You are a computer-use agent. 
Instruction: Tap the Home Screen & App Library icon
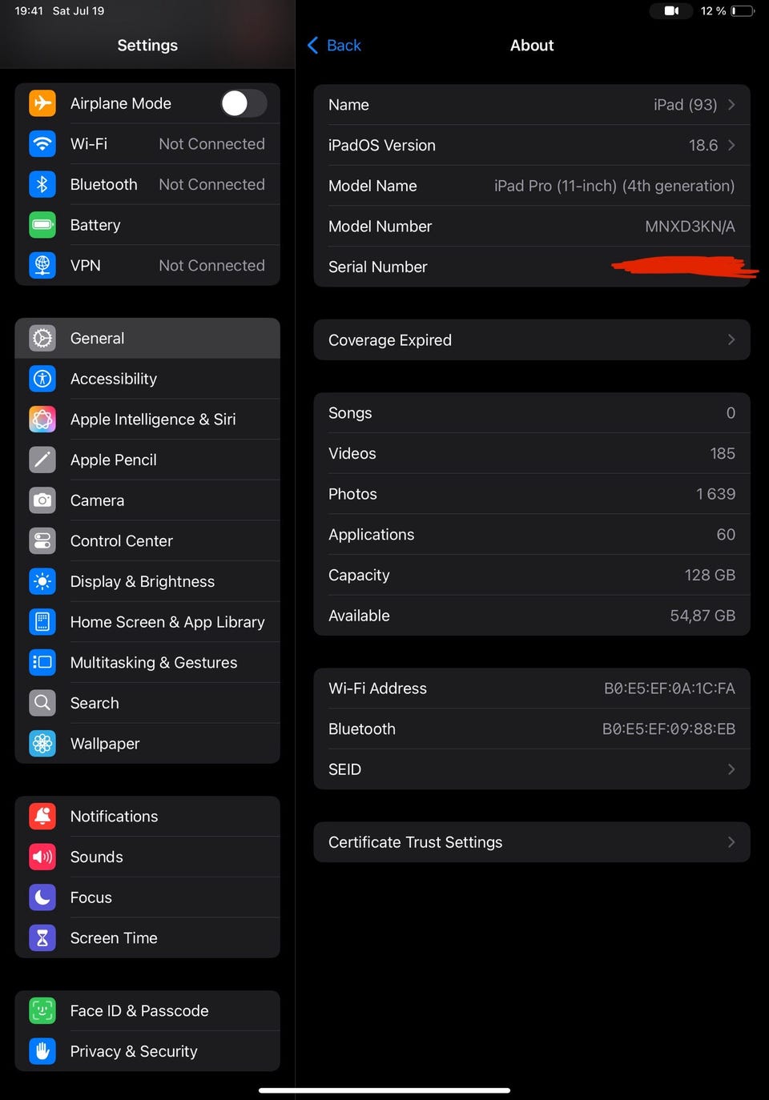point(42,622)
